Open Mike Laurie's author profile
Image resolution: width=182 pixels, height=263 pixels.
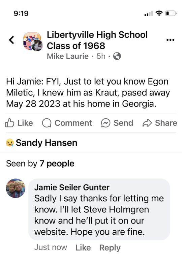point(68,56)
